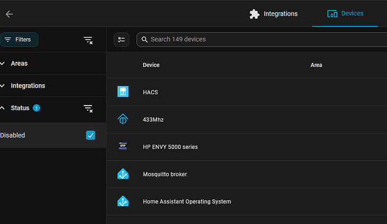The height and width of the screenshot is (224, 387).
Task: Clear all filters icon beside Filters
Action: [x=88, y=40]
